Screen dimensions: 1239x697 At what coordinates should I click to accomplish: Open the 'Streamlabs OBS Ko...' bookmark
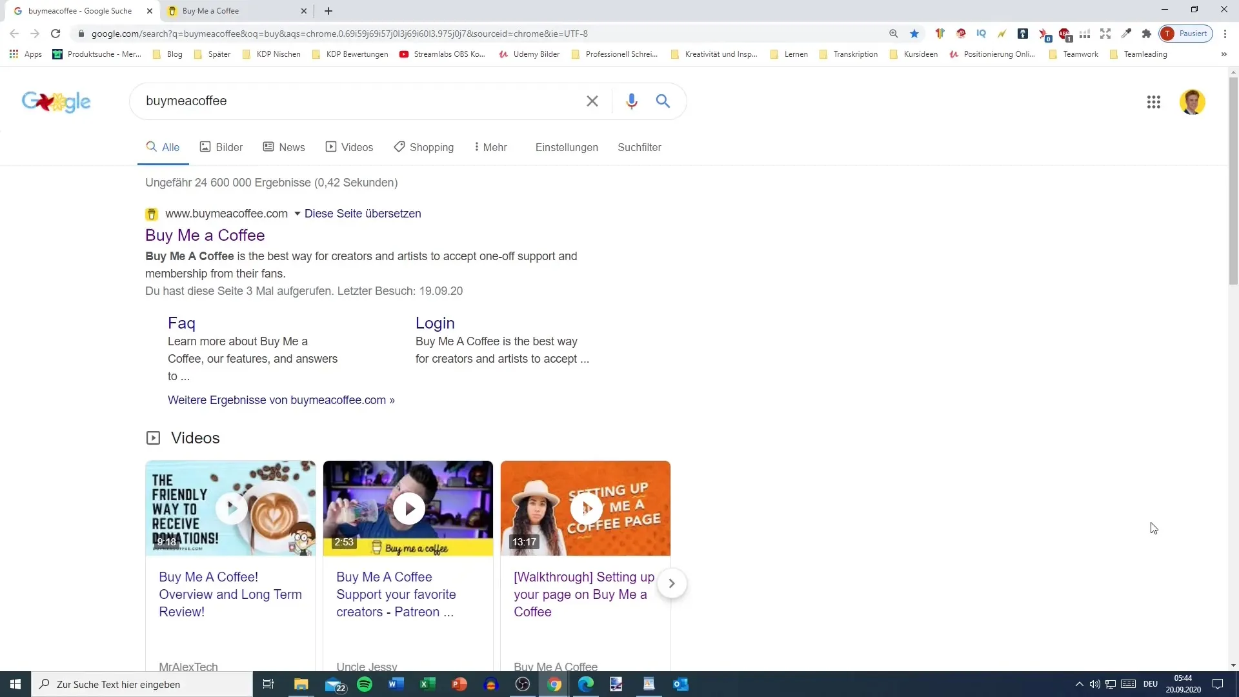point(443,54)
